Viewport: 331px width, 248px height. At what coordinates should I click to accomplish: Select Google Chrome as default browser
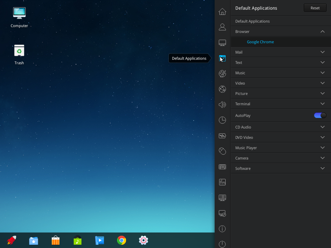(261, 42)
